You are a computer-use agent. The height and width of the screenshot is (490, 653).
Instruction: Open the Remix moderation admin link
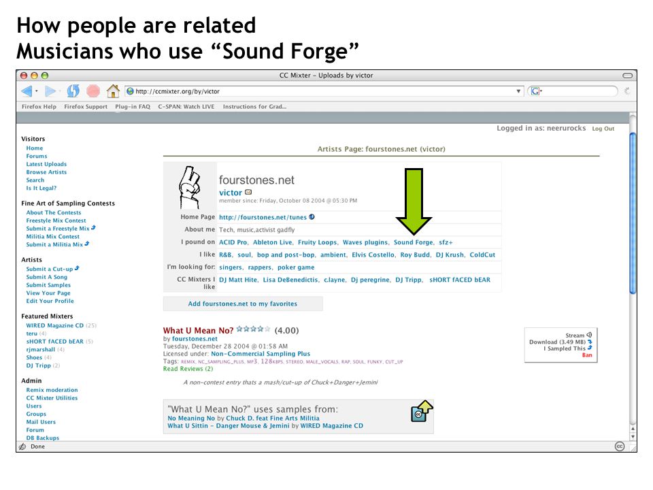coord(52,390)
